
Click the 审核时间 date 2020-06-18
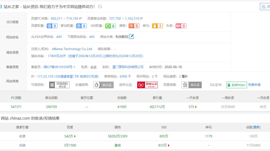pyautogui.click(x=173, y=67)
